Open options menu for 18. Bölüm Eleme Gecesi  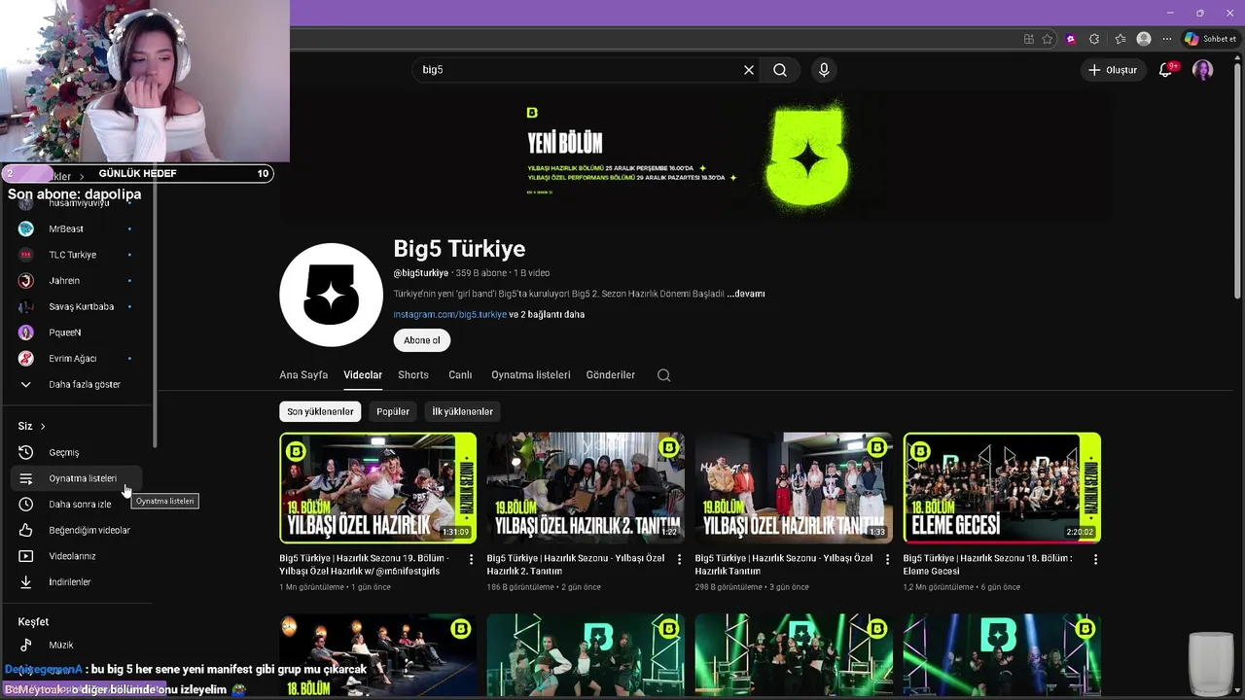click(x=1095, y=559)
